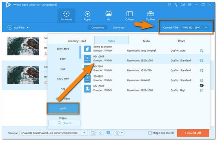Viewport: 217px width, 141px height.
Task: Delete the custom HD 1080P preset
Action: tap(201, 85)
